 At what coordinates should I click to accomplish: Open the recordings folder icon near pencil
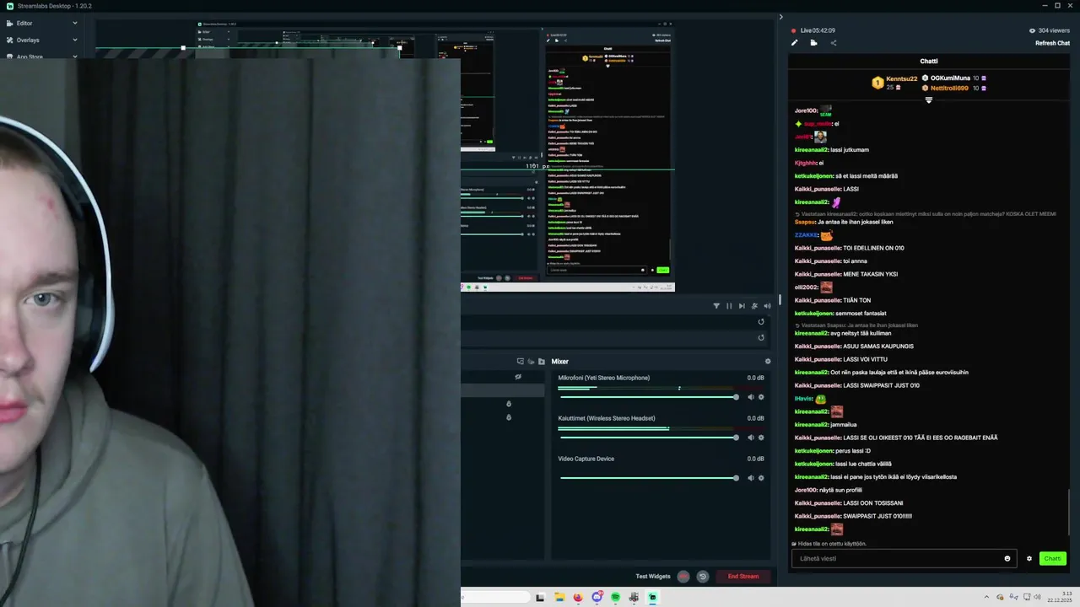pyautogui.click(x=813, y=43)
